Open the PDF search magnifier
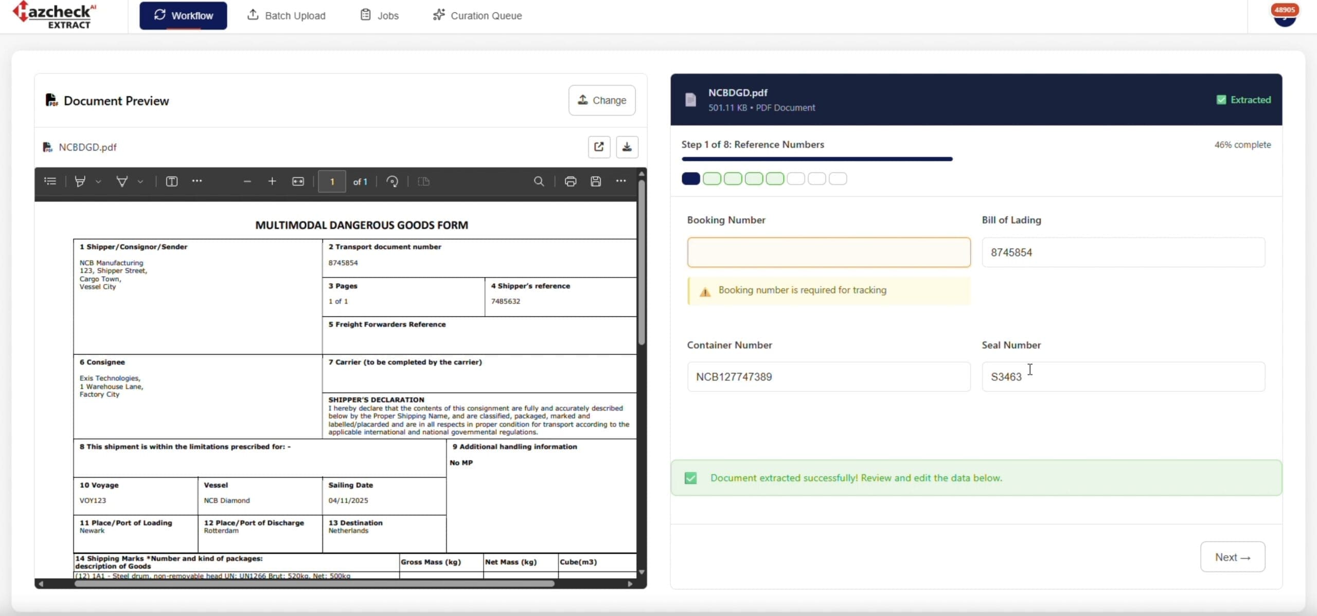The width and height of the screenshot is (1317, 616). pos(539,181)
